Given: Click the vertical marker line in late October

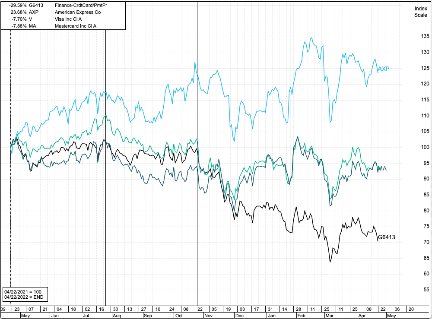Looking at the screenshot, I should click(x=197, y=173).
